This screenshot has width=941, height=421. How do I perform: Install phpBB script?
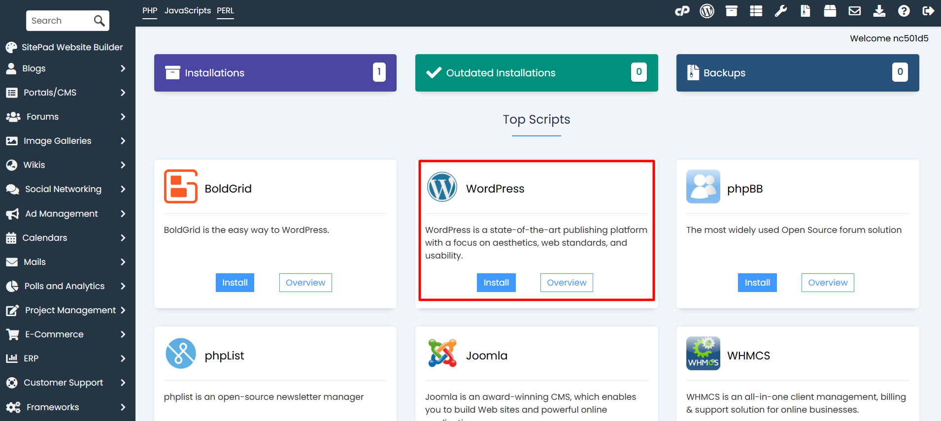[x=757, y=283]
